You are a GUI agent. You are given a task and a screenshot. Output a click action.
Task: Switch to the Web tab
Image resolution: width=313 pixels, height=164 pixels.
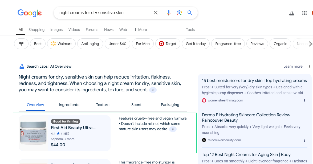[123, 30]
